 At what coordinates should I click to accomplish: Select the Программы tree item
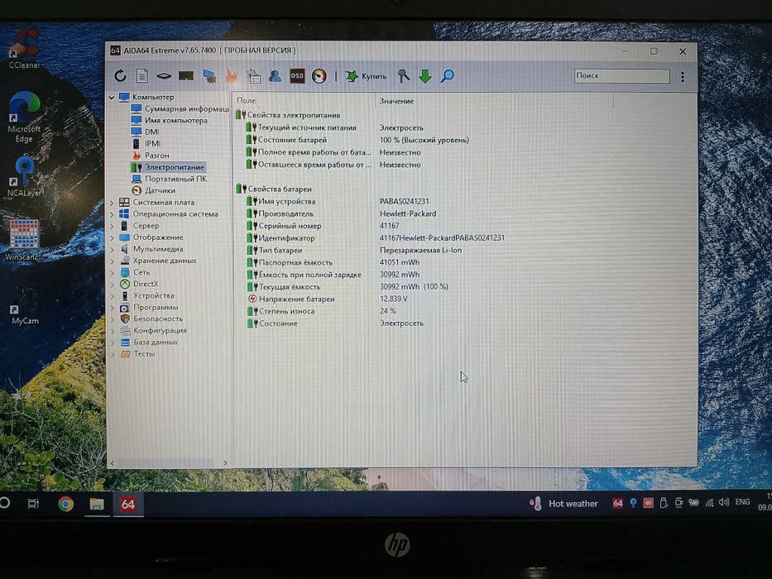(x=149, y=308)
